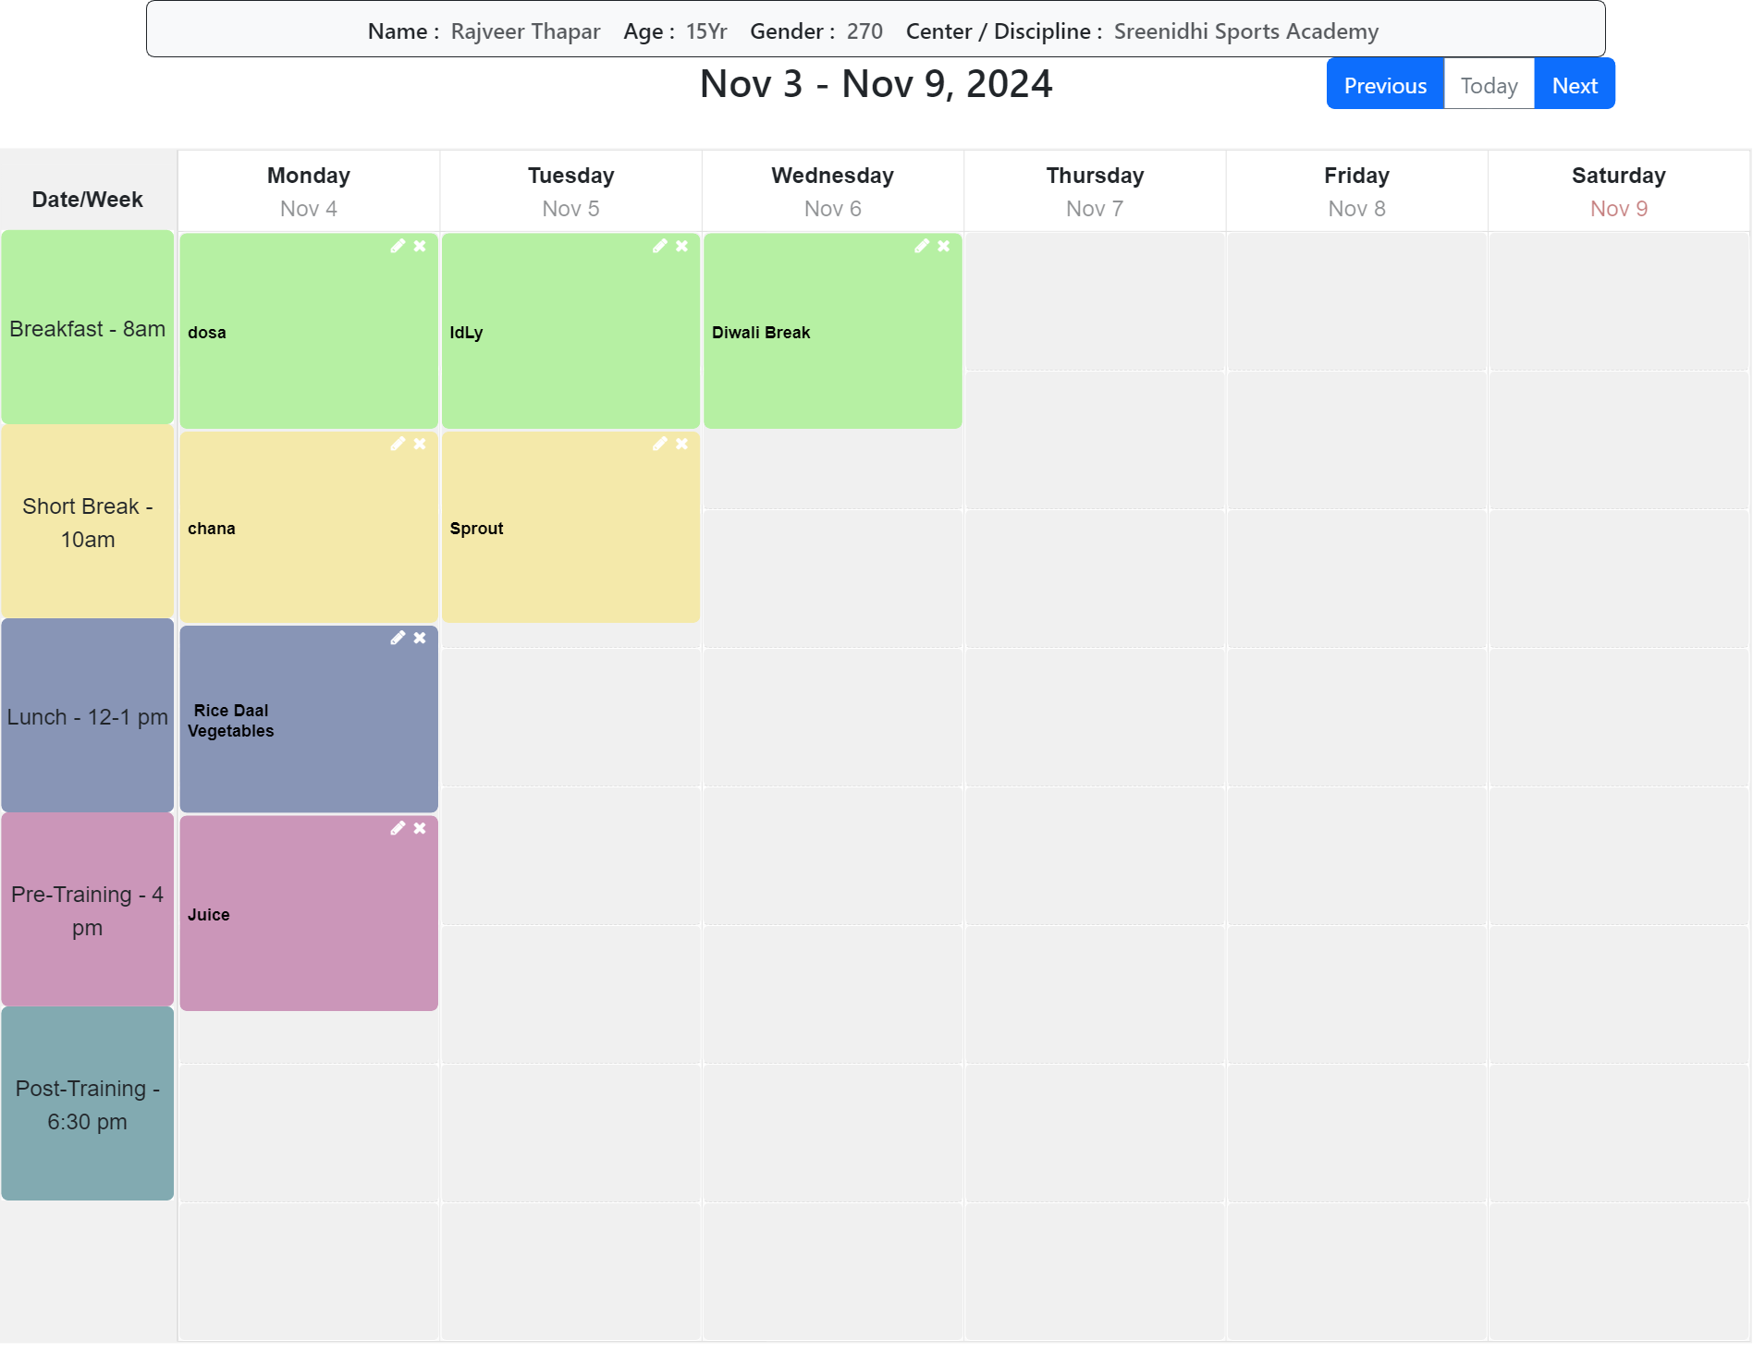Edit the Diwali Break entry

pyautogui.click(x=922, y=246)
